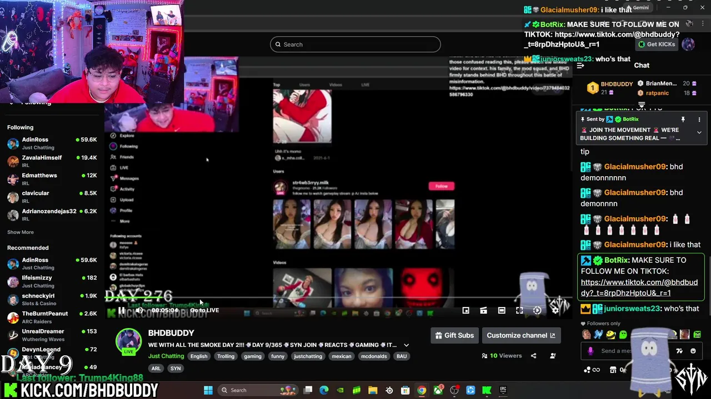Launch Microsoft Edge from taskbar
The image size is (711, 399).
pos(324,390)
